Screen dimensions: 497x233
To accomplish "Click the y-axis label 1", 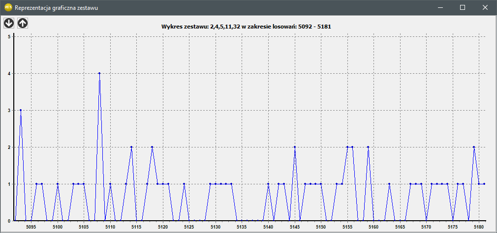I will click(9, 184).
